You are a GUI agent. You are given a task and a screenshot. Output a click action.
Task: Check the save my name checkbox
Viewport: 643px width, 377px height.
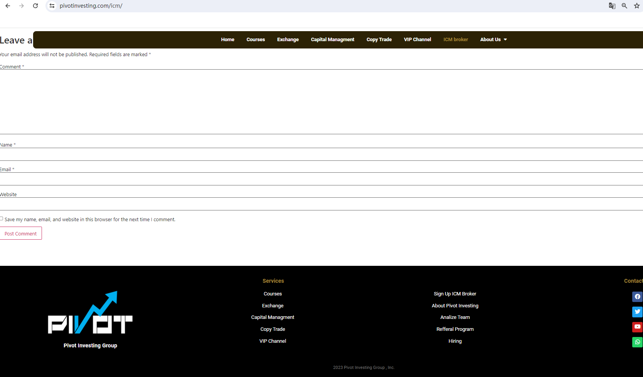(2, 219)
